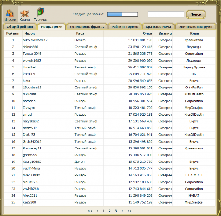Click the Следующее звание progress bar
Image resolution: width=221 pixels, height=216 pixels.
click(122, 14)
